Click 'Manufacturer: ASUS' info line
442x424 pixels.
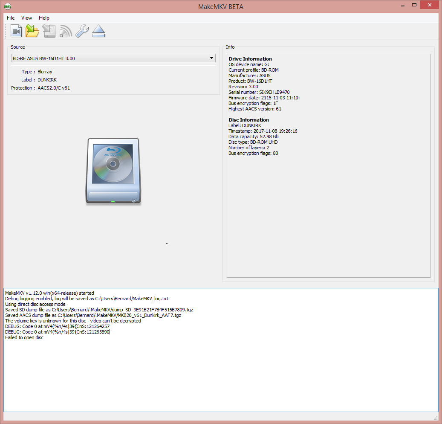249,76
